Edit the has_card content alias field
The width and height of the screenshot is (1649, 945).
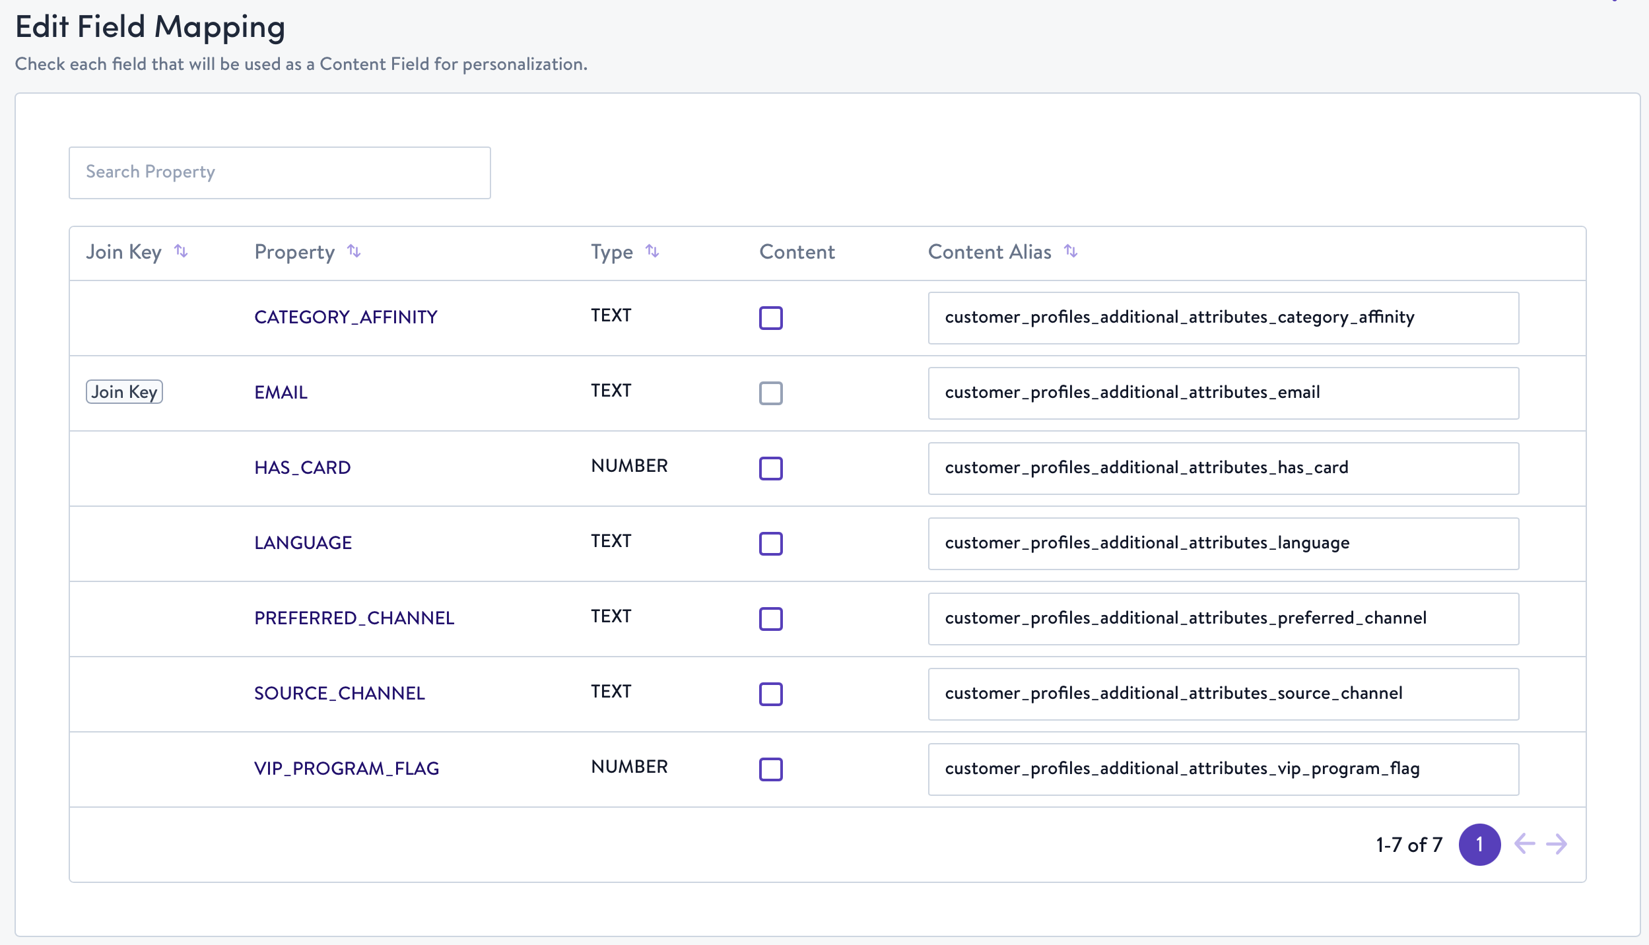point(1223,468)
